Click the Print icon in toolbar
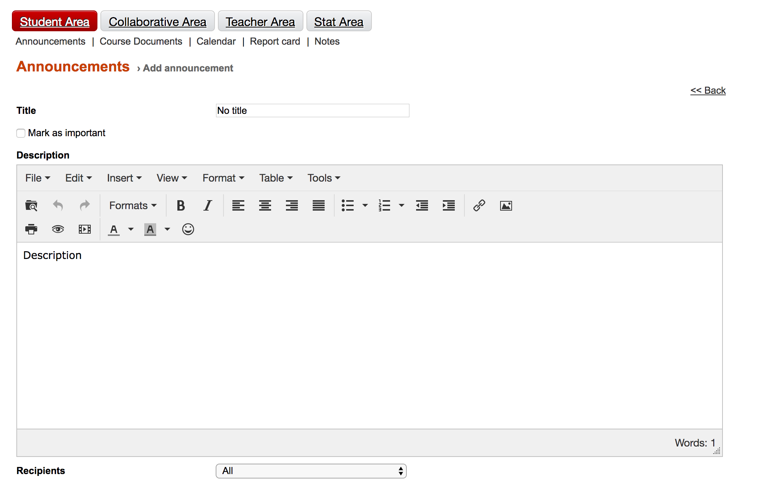Image resolution: width=766 pixels, height=480 pixels. point(31,229)
